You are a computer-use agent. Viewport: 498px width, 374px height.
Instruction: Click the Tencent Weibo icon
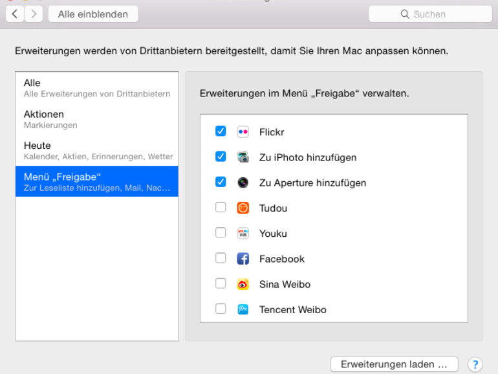click(243, 309)
